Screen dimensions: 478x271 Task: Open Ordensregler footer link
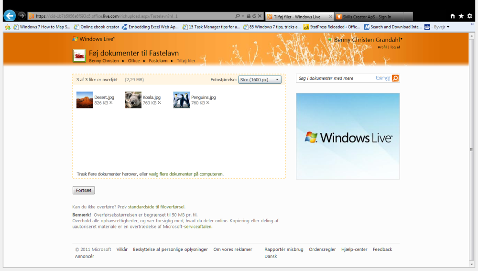click(322, 249)
